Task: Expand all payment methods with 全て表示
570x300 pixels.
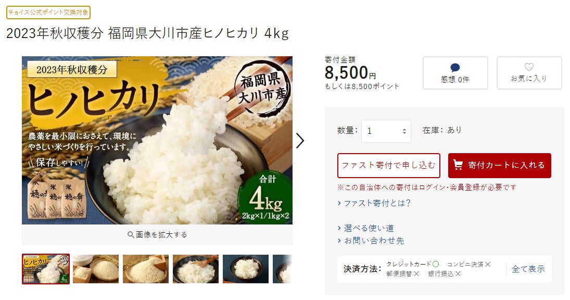Action: [528, 269]
